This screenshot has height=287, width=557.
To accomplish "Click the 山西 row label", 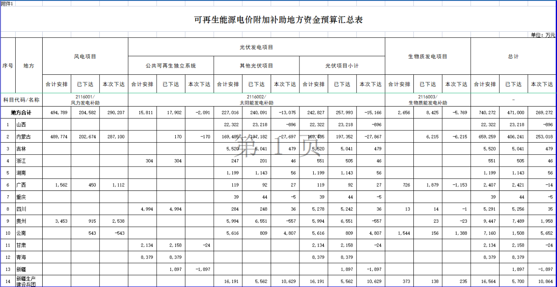I will coord(21,124).
